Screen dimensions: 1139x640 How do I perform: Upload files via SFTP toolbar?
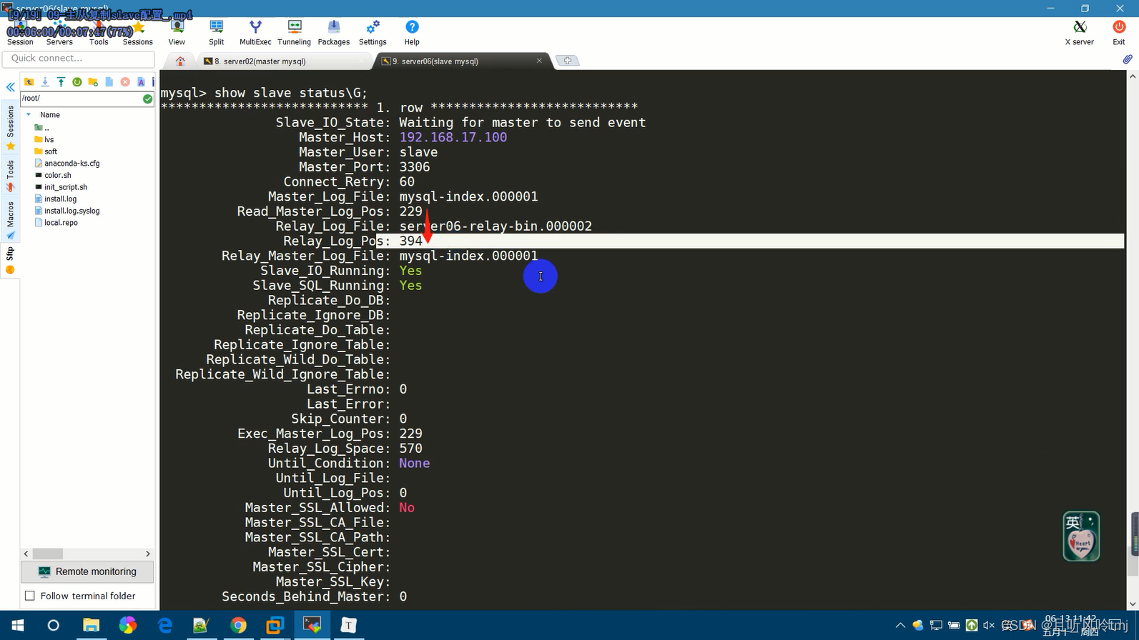point(61,82)
